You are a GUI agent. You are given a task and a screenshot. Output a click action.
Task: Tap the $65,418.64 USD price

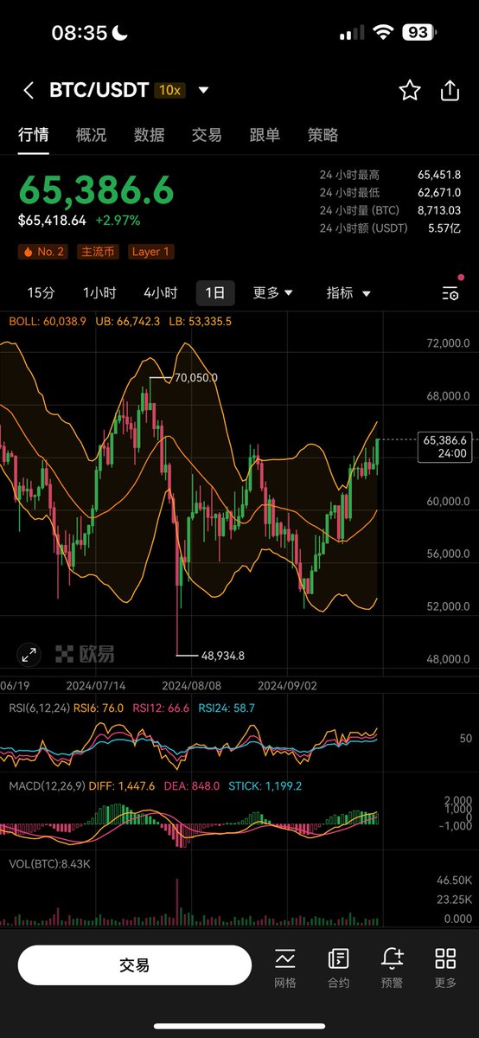coord(52,221)
